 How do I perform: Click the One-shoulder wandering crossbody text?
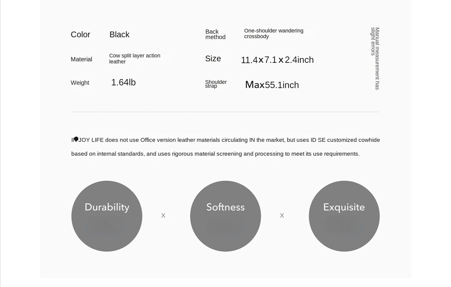tap(273, 33)
